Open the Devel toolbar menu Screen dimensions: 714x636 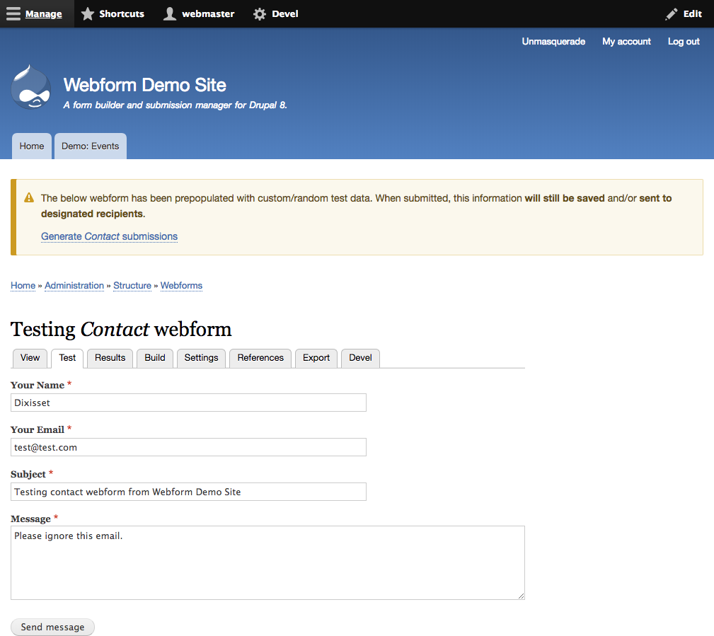[276, 13]
